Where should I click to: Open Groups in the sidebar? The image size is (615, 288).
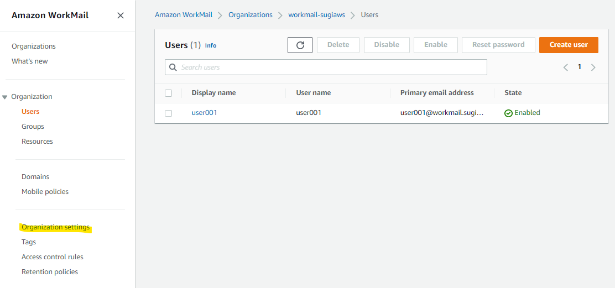33,126
